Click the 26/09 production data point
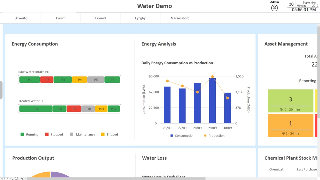The height and width of the screenshot is (180, 320). pyautogui.click(x=167, y=81)
